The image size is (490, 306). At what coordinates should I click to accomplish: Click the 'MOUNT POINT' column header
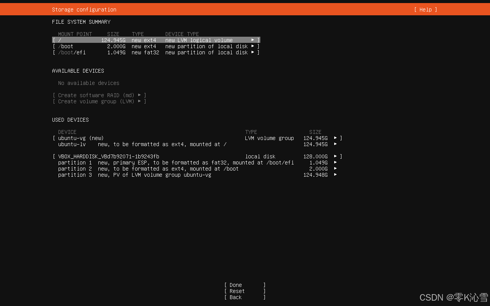[x=75, y=34]
